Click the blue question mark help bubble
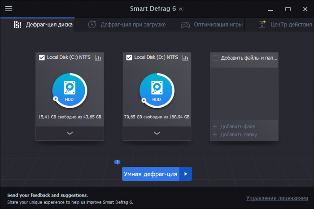 click(x=118, y=162)
